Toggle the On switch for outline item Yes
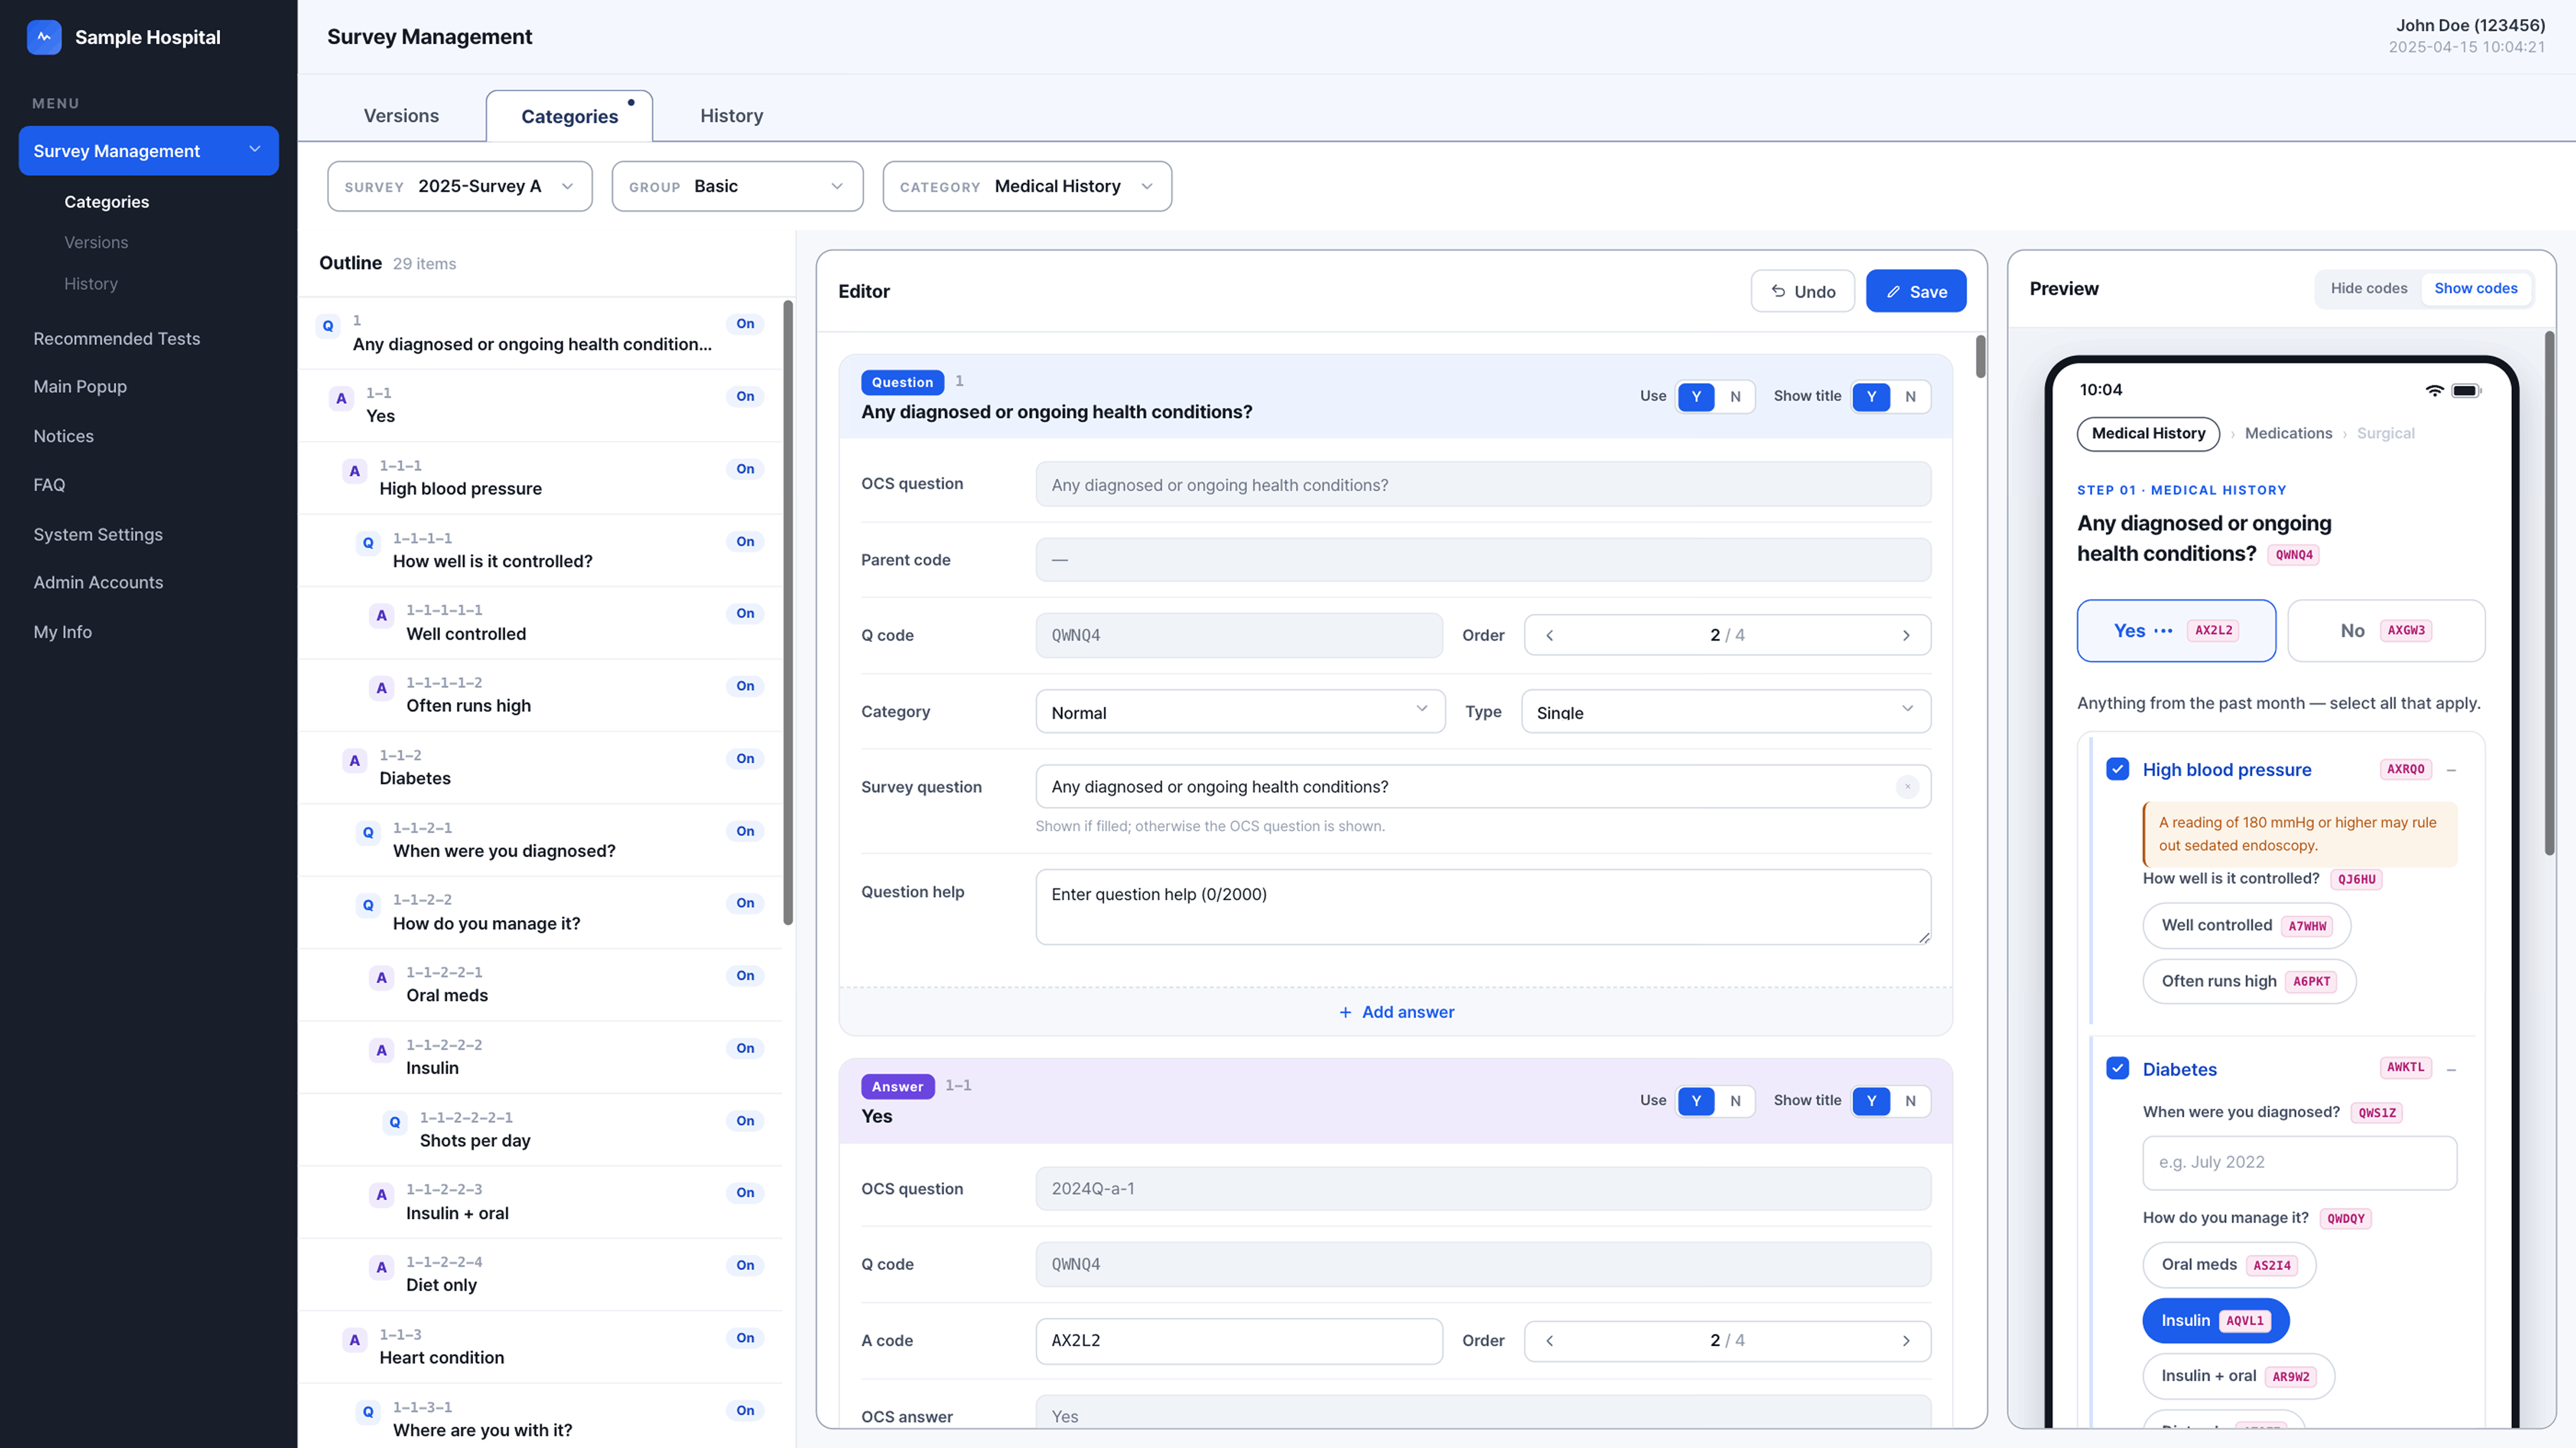This screenshot has height=1448, width=2576. 745,397
